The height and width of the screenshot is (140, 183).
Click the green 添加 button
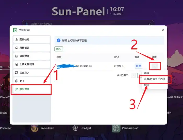[59, 49]
